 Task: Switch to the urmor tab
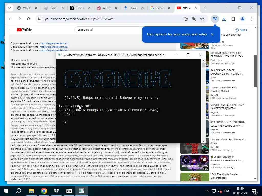[107, 8]
